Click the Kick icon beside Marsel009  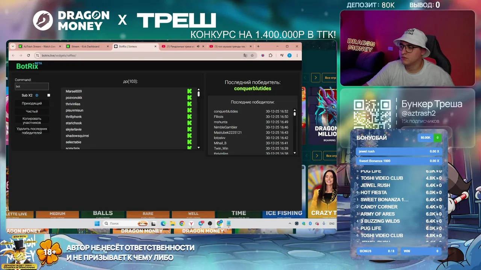[x=189, y=91]
